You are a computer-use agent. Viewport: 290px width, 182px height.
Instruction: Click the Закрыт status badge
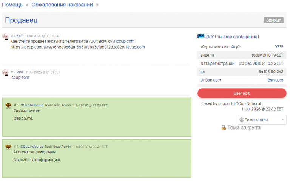[x=273, y=20]
